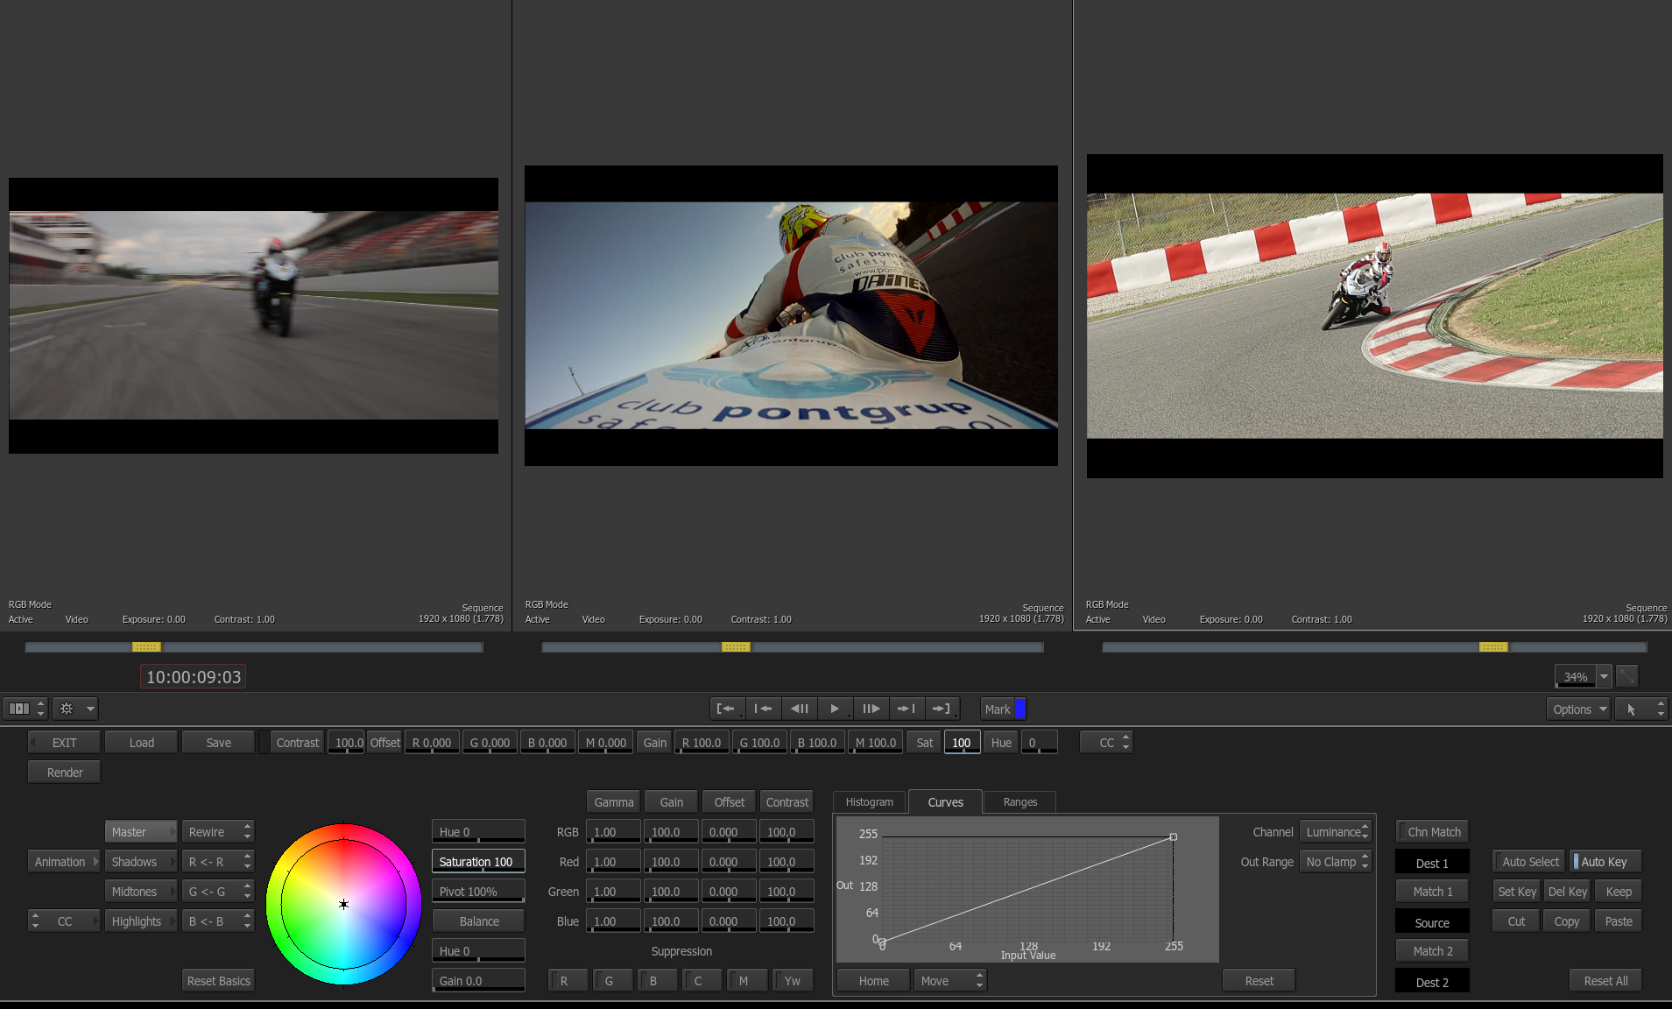Toggle the Highlights tonal range
Image resolution: width=1672 pixels, height=1009 pixels.
pyautogui.click(x=140, y=921)
